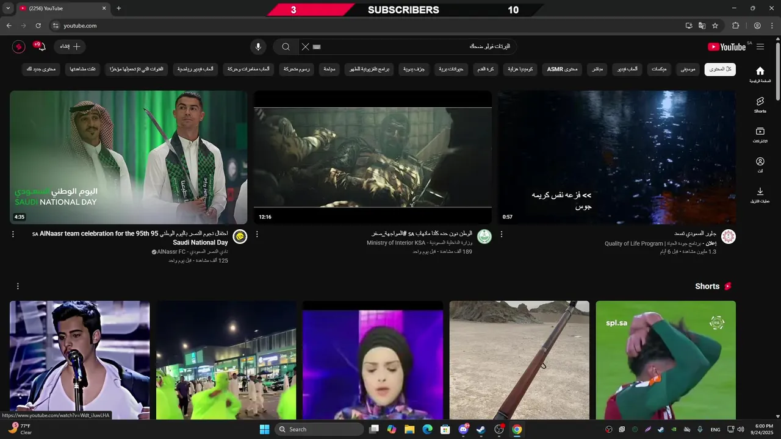
Task: Open the Shorts shelf options menu
Action: (18, 286)
